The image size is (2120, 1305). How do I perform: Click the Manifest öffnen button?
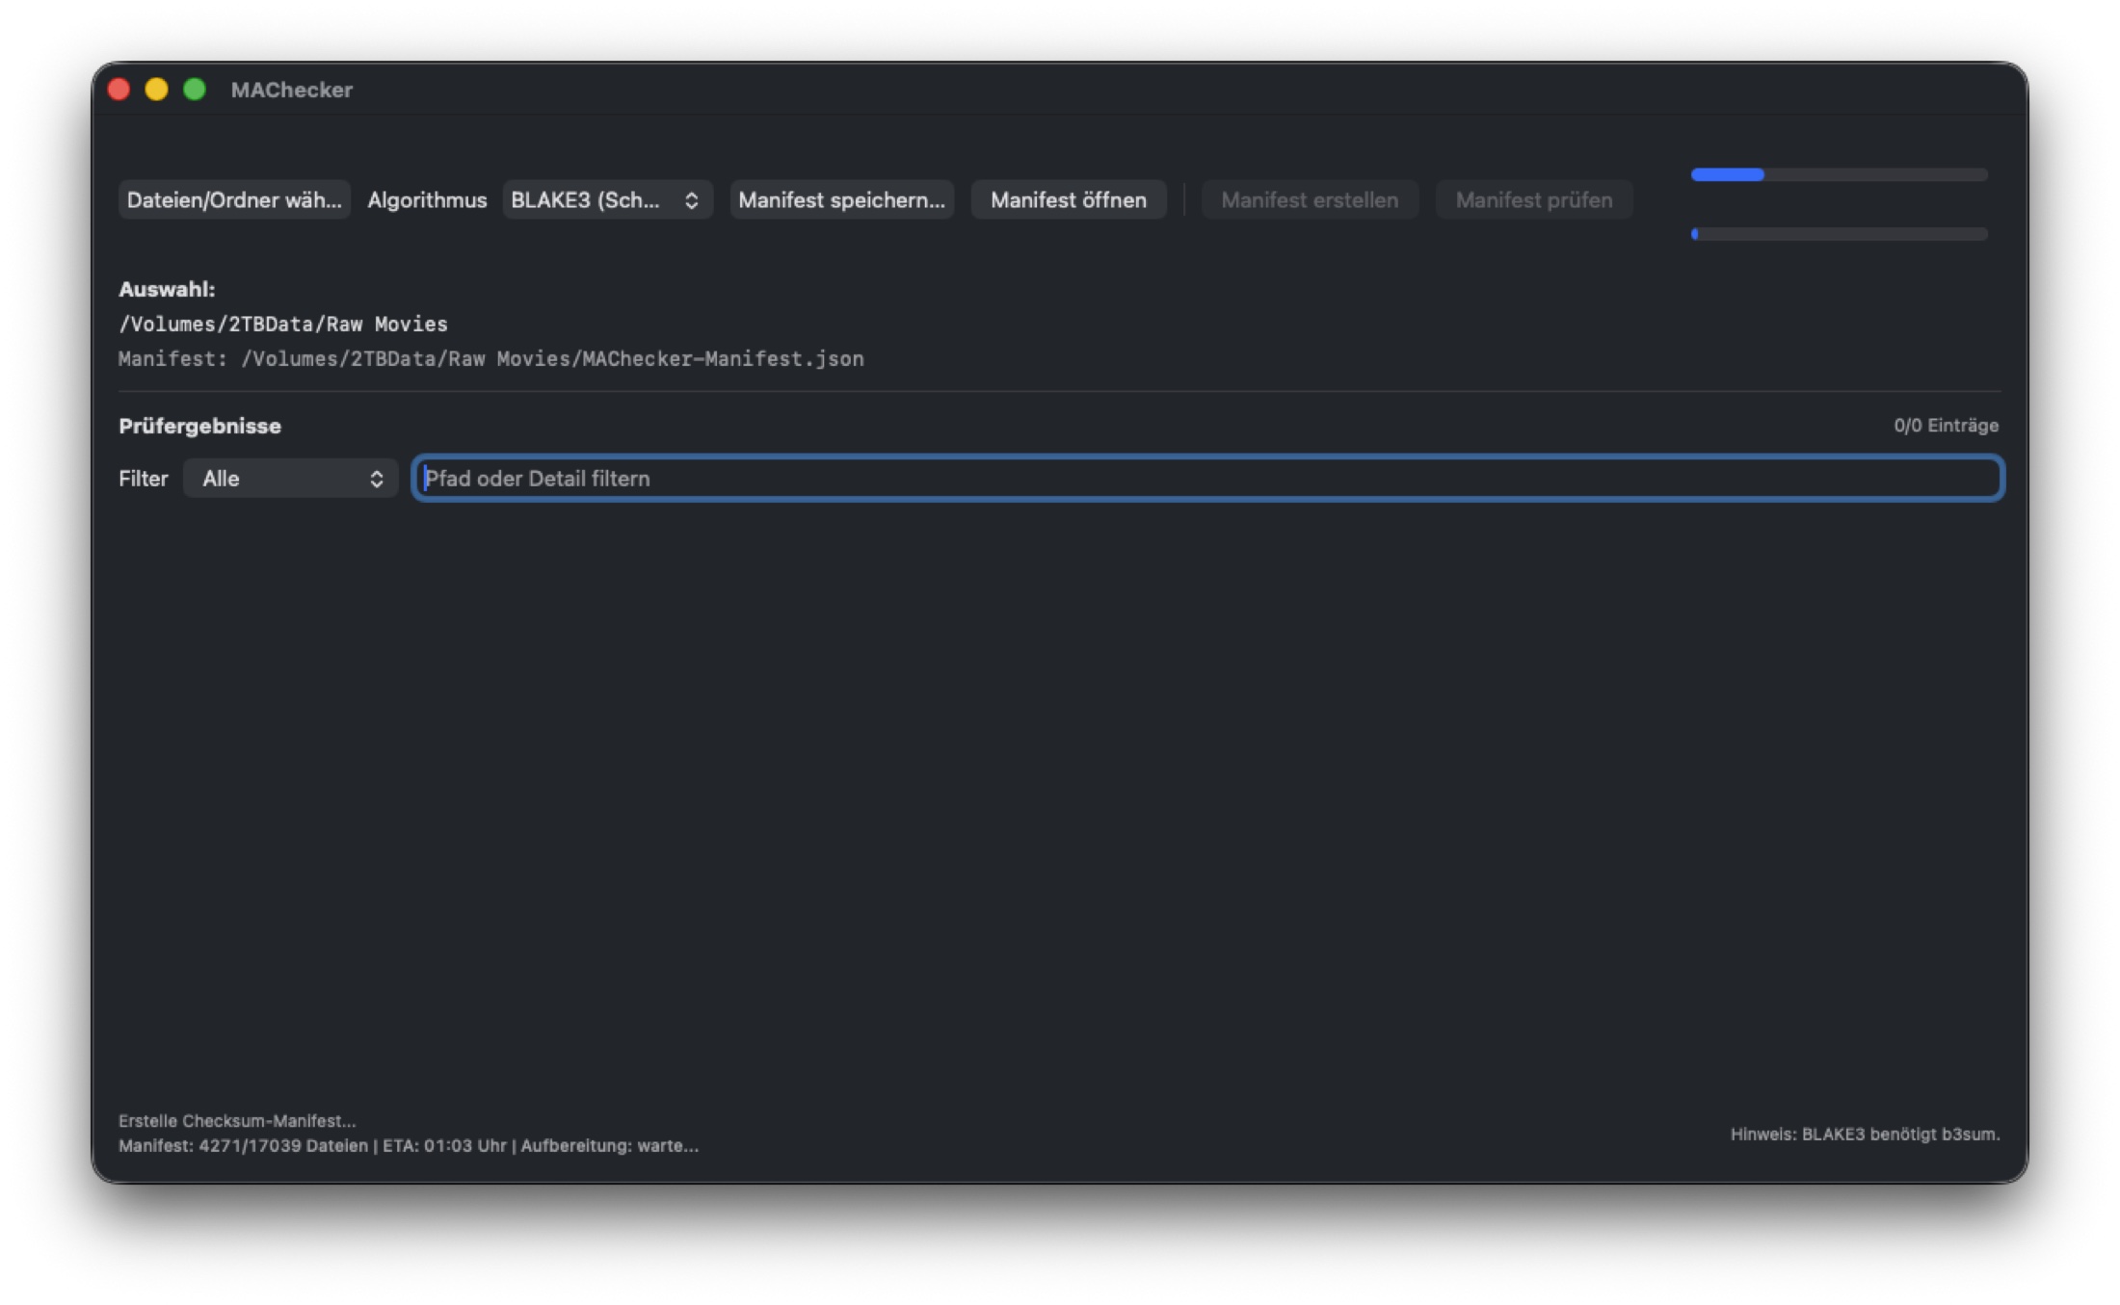(x=1069, y=200)
